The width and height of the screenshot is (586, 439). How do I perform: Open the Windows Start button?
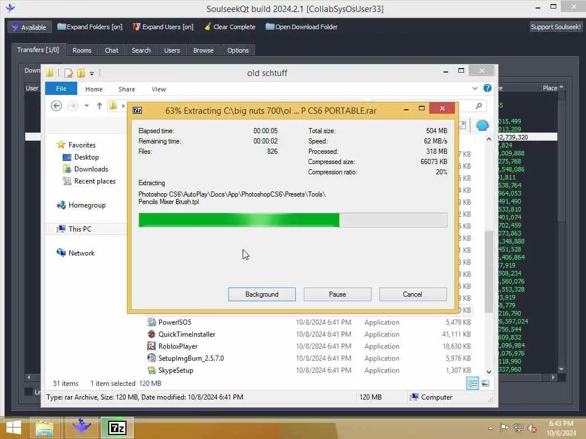coord(14,428)
